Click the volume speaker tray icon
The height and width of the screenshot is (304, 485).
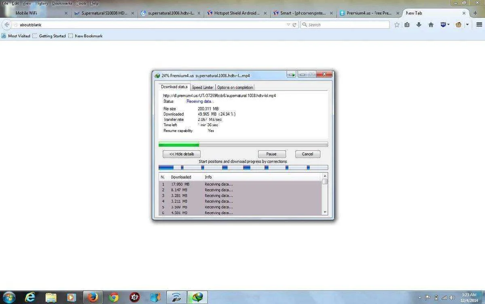point(452,298)
